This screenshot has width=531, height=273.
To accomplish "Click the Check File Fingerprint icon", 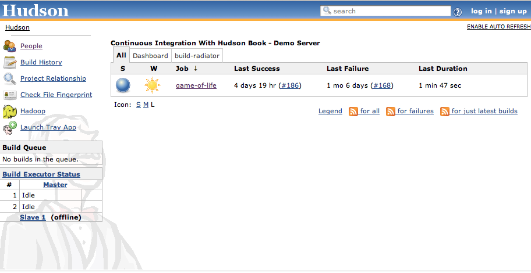I will [9, 95].
